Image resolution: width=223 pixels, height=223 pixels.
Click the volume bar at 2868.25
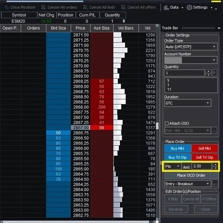[x=120, y=102]
